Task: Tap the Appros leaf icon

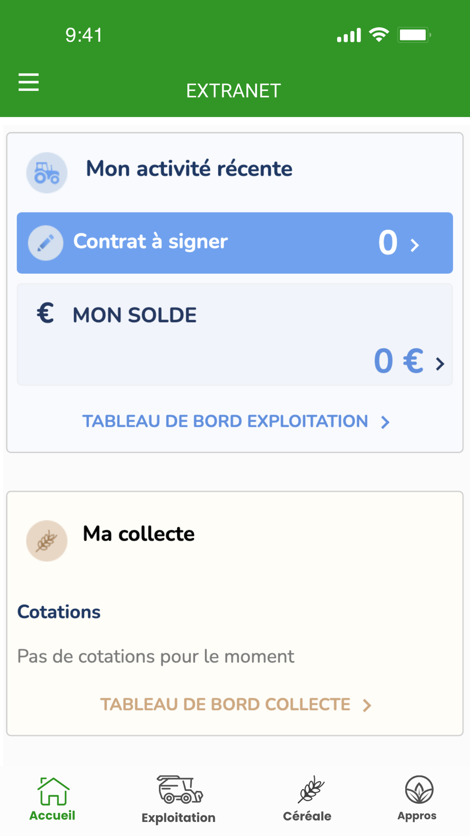Action: pos(419,789)
